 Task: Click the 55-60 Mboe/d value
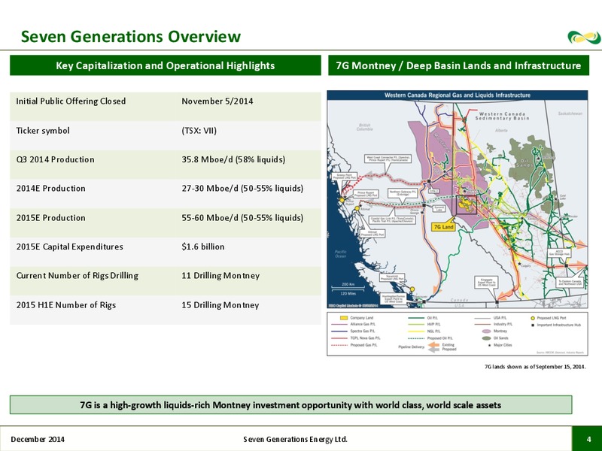(242, 218)
